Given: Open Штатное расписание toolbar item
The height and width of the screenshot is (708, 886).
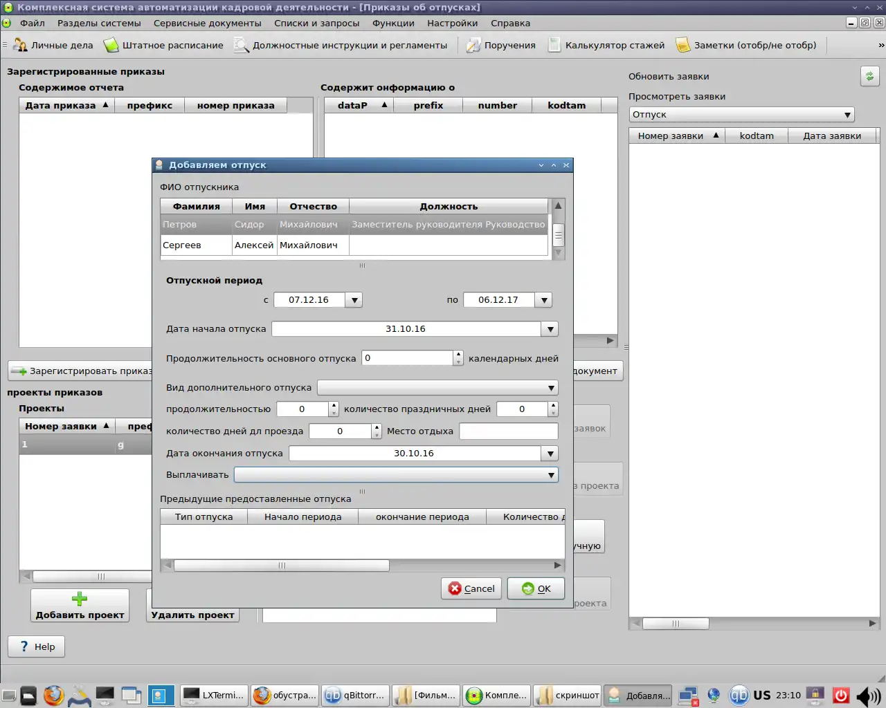Looking at the screenshot, I should click(x=164, y=46).
